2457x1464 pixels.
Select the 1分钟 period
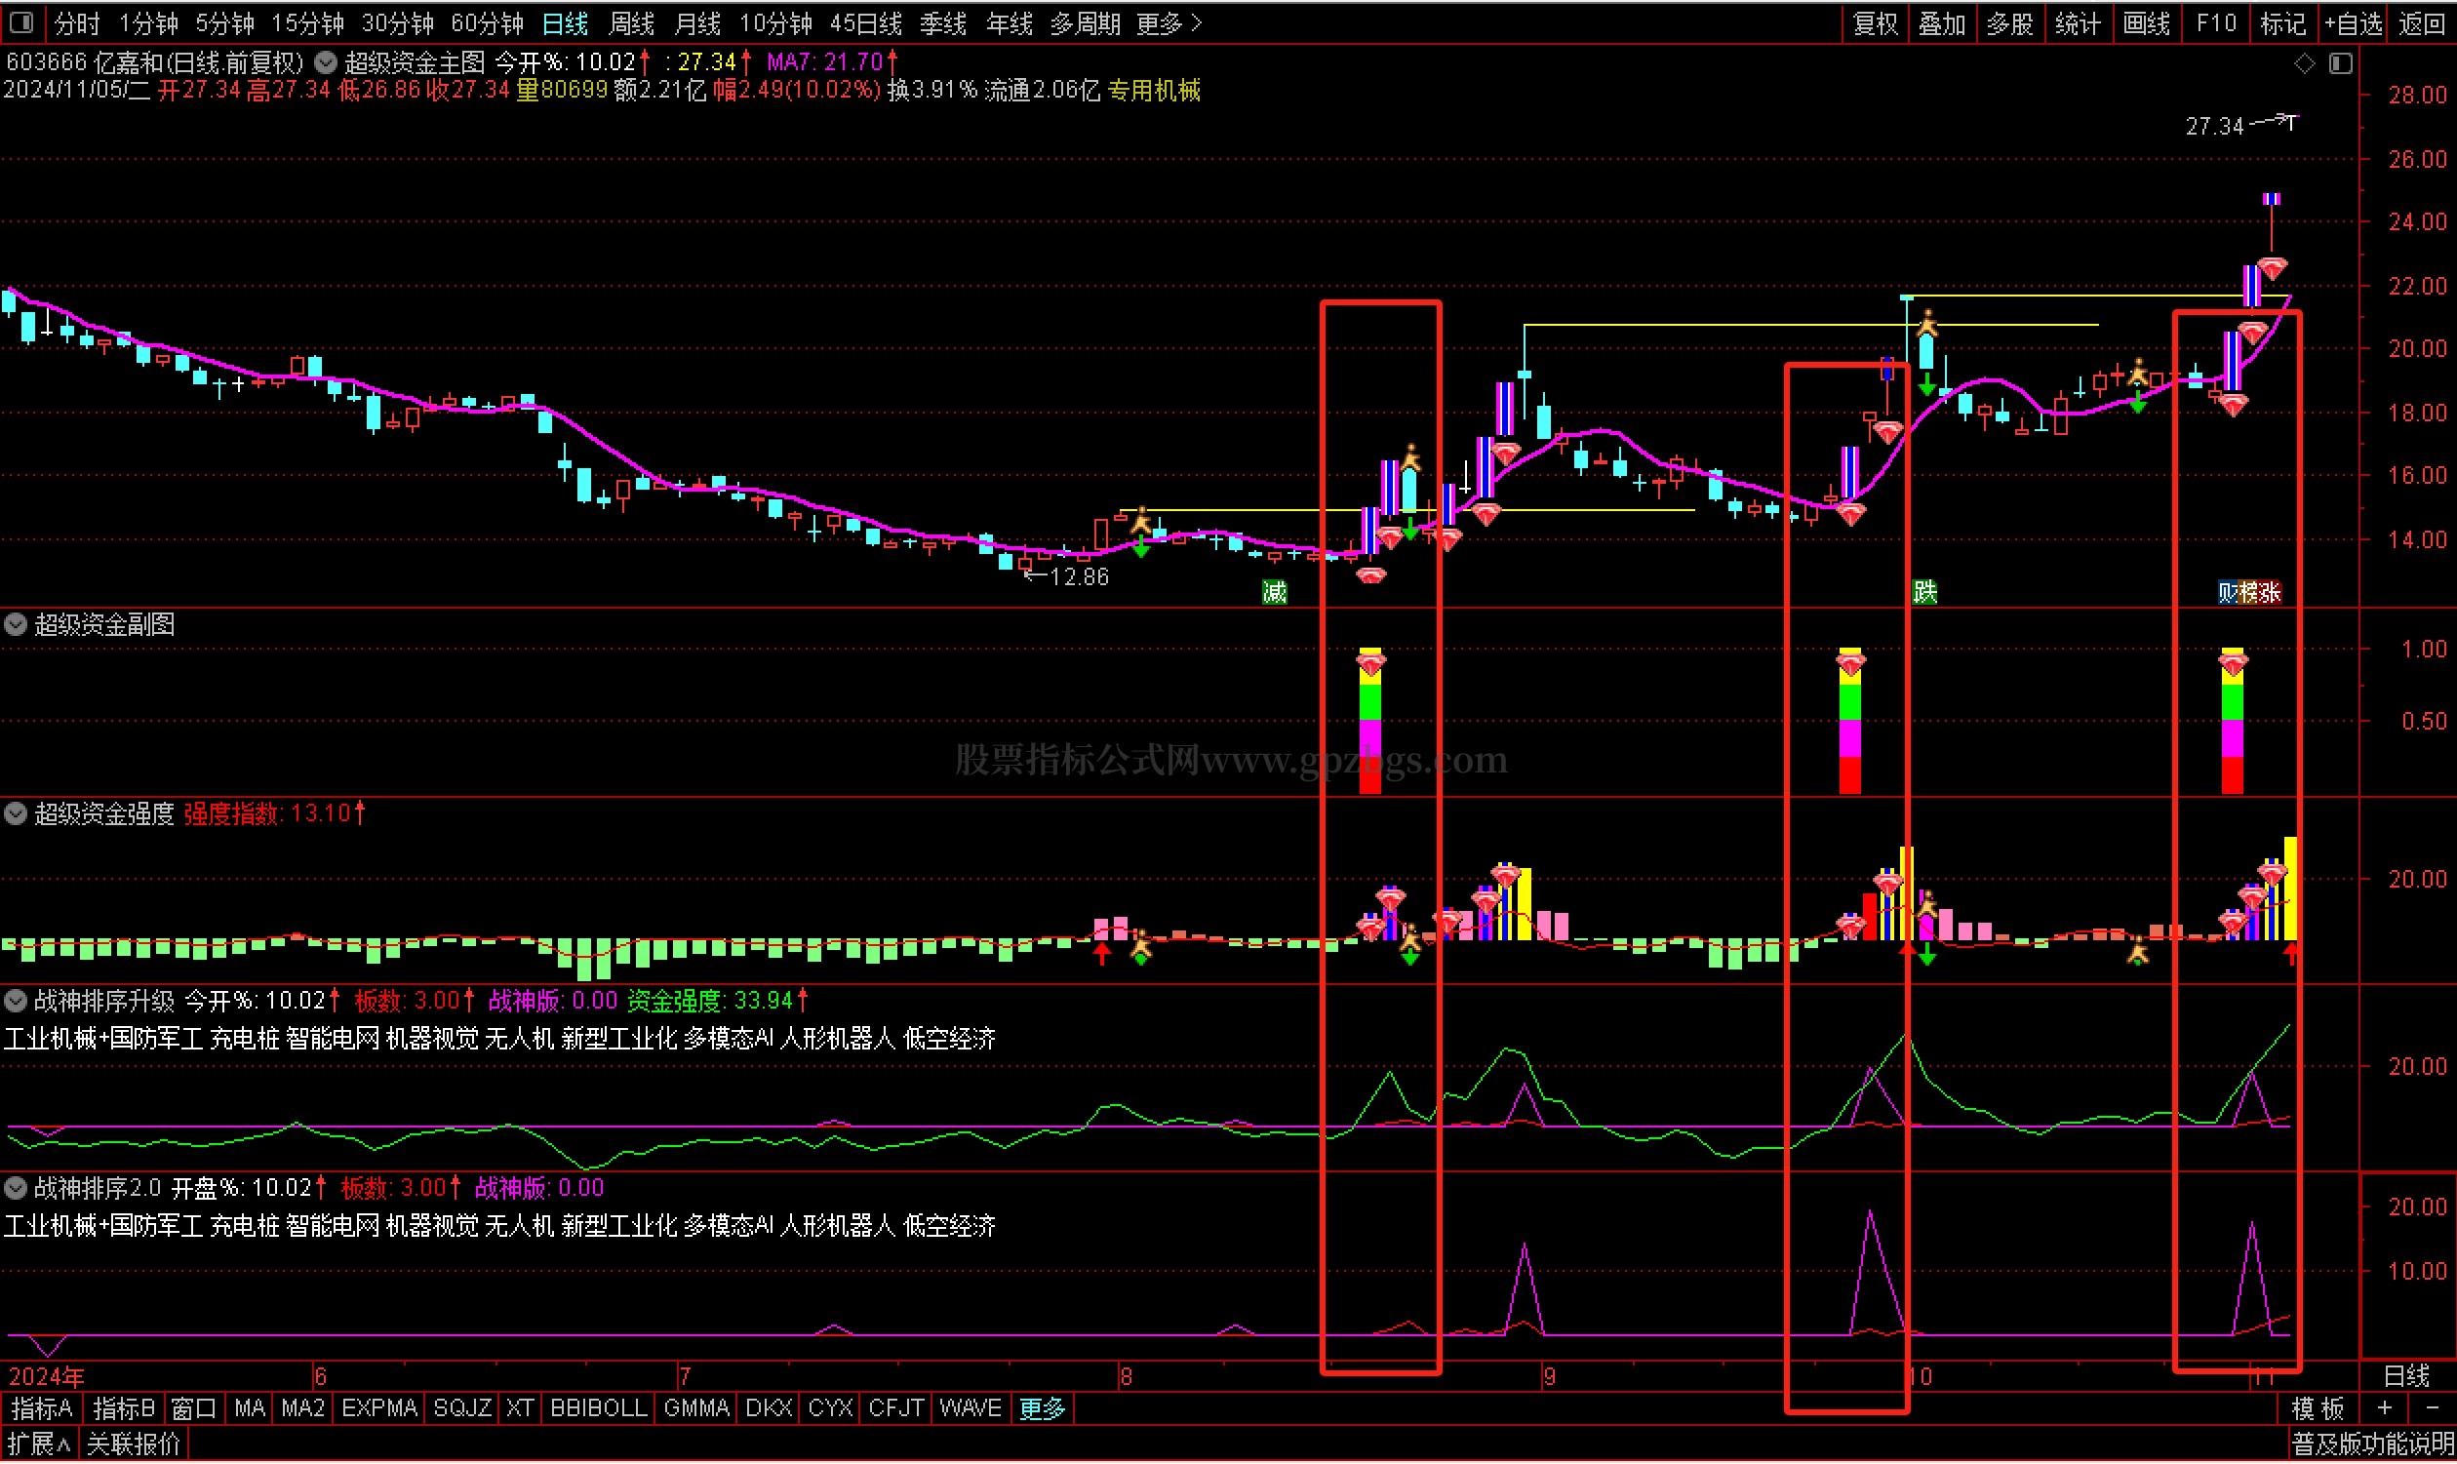pos(149,22)
